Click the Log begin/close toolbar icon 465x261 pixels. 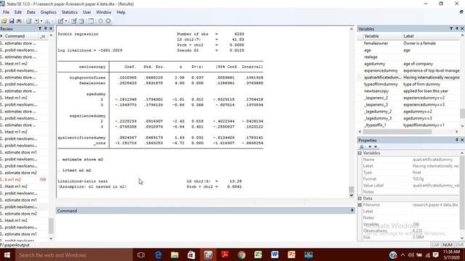pyautogui.click(x=28, y=21)
